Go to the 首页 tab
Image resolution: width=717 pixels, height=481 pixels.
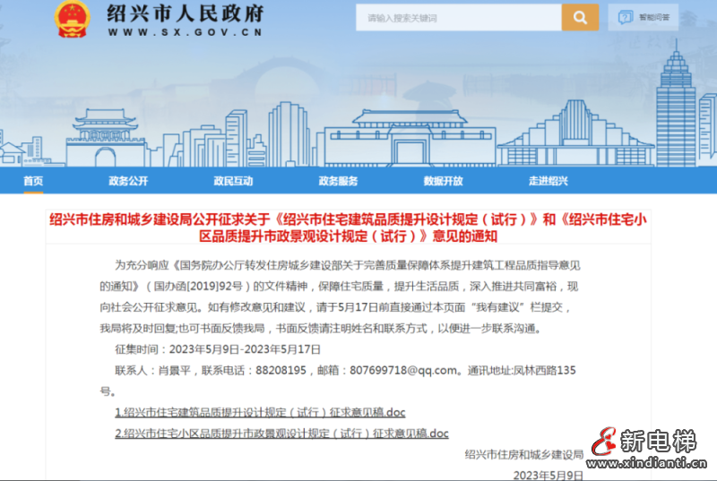point(33,181)
